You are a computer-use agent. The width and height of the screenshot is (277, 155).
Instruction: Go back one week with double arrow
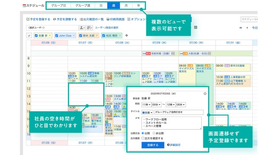241,28
